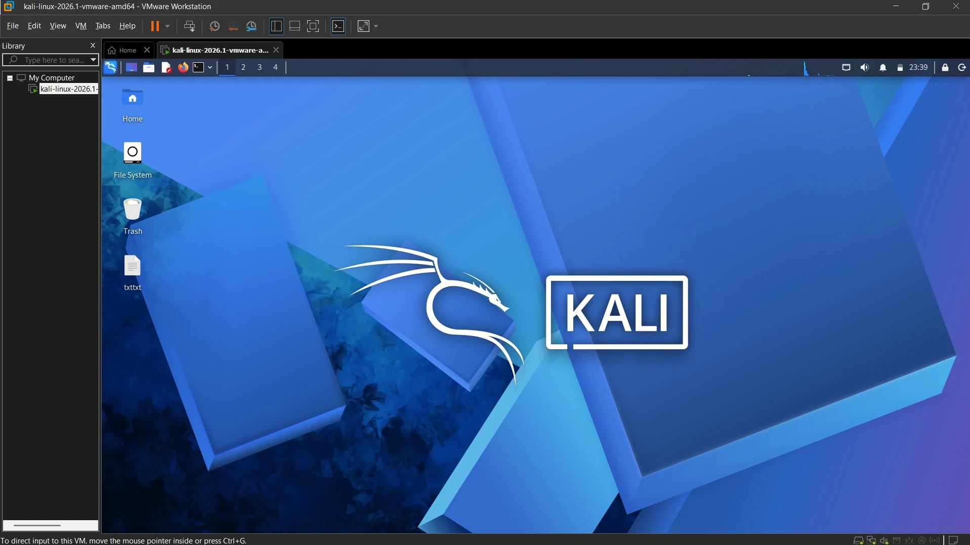Toggle the thumbnail bar view
The height and width of the screenshot is (545, 970).
pyautogui.click(x=294, y=26)
